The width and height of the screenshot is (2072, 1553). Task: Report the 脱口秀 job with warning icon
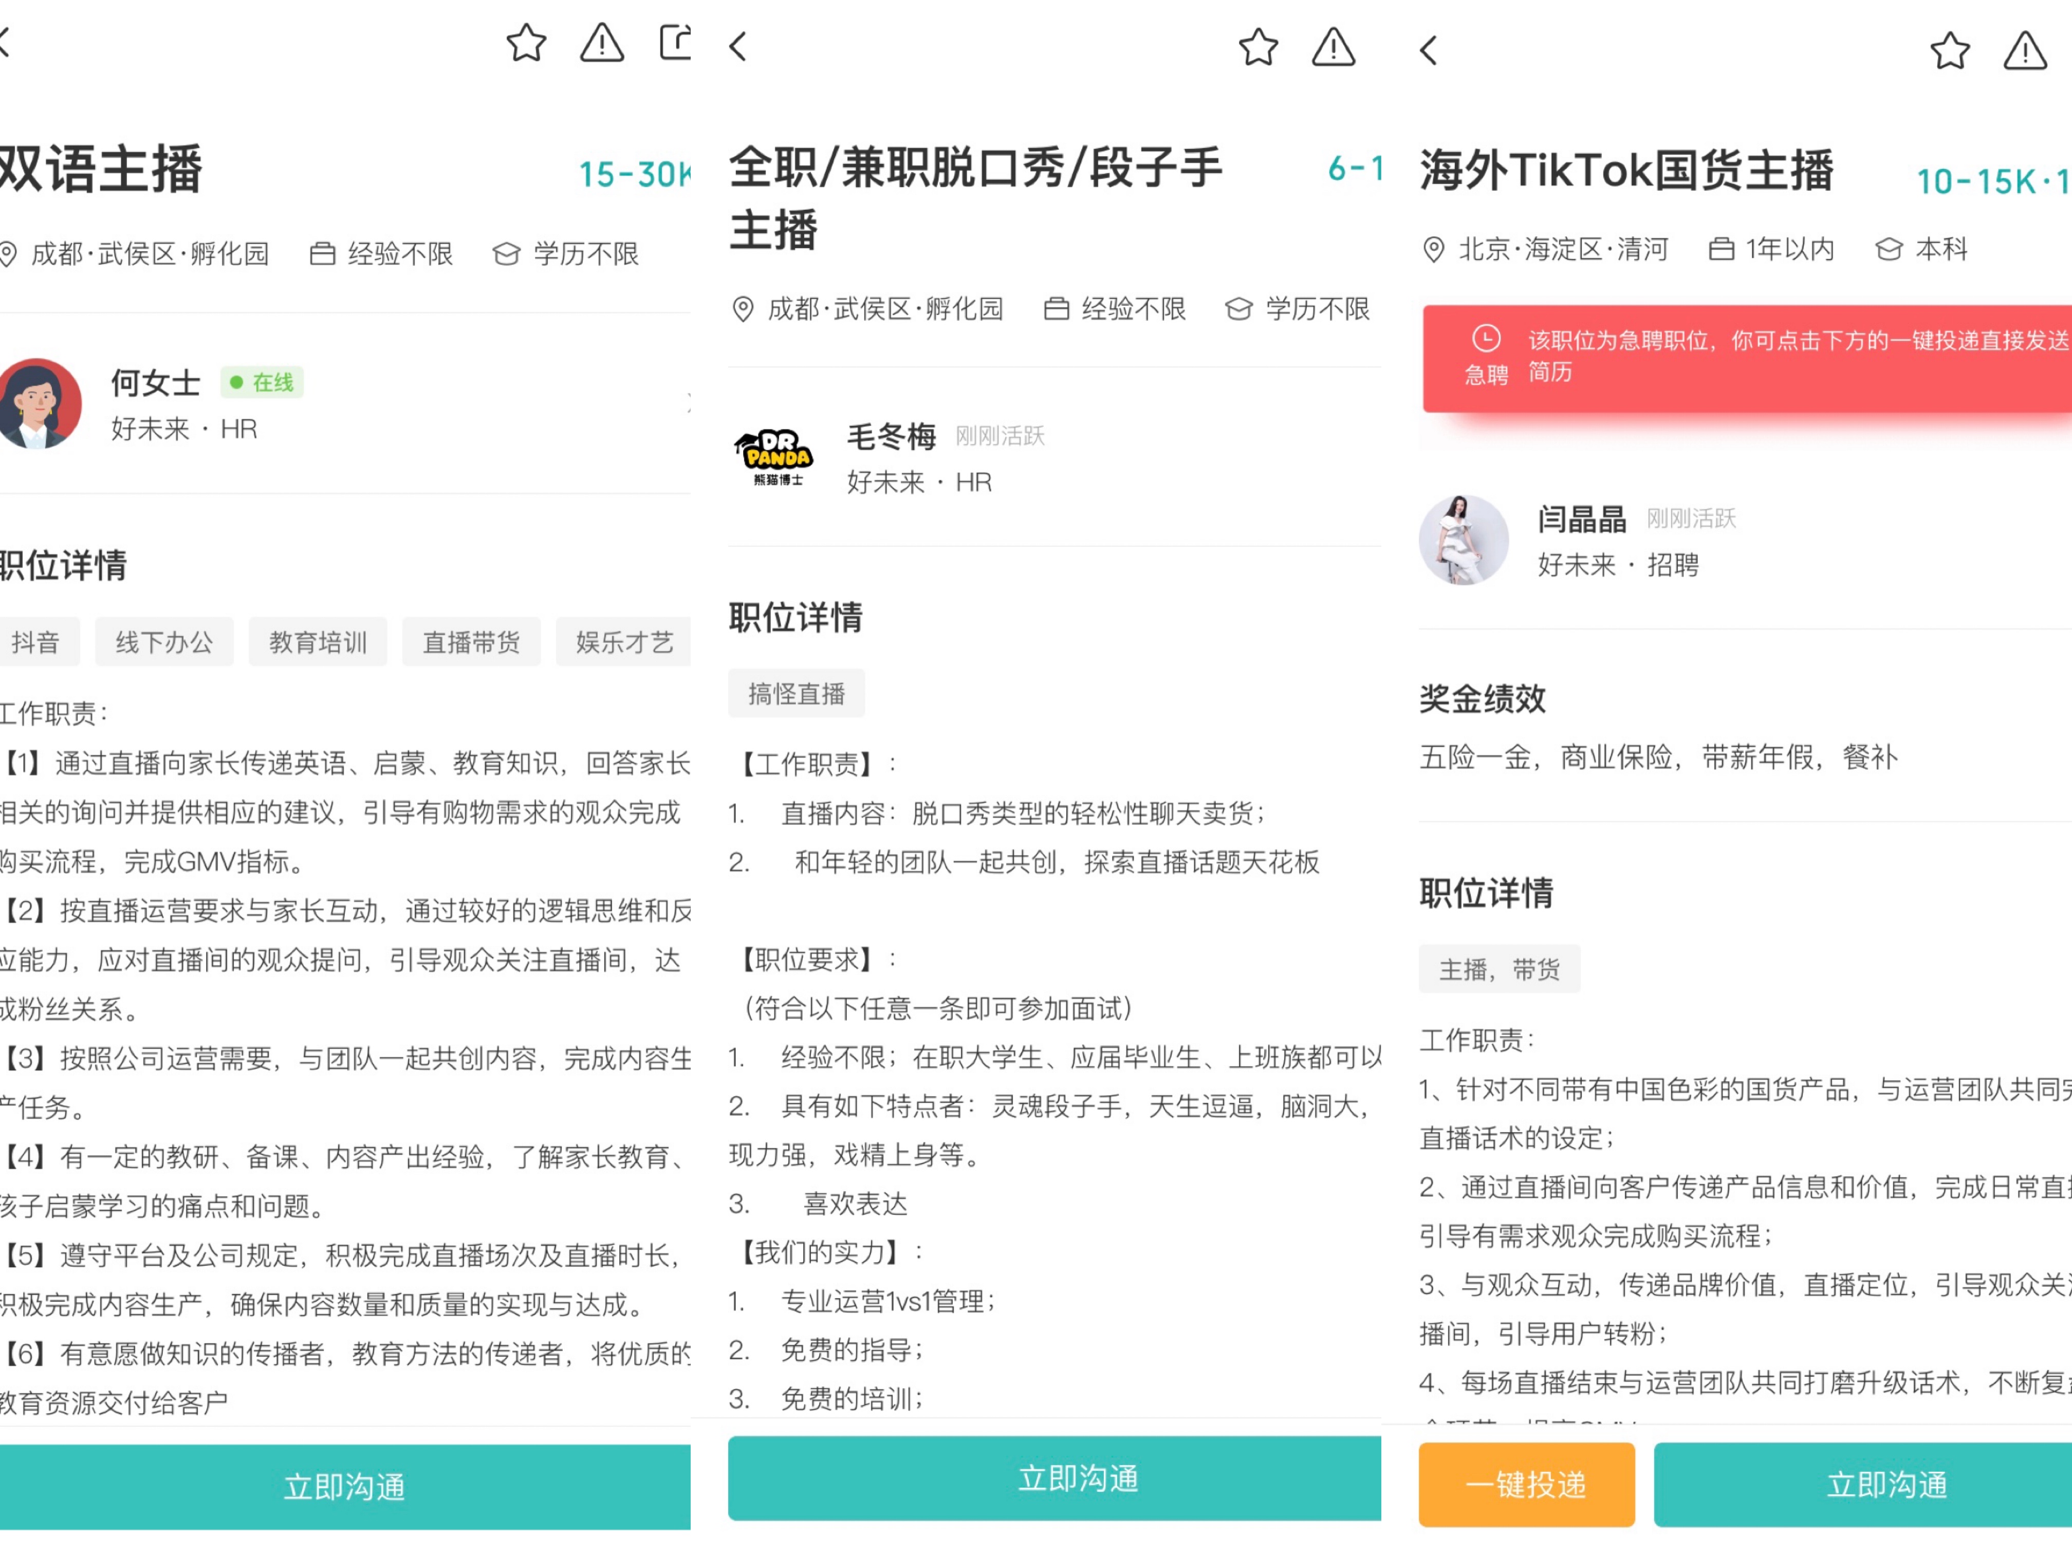(x=1333, y=48)
